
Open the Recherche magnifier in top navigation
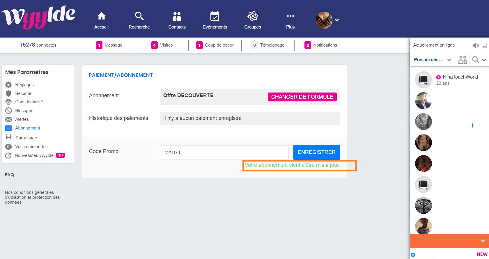[x=139, y=16]
